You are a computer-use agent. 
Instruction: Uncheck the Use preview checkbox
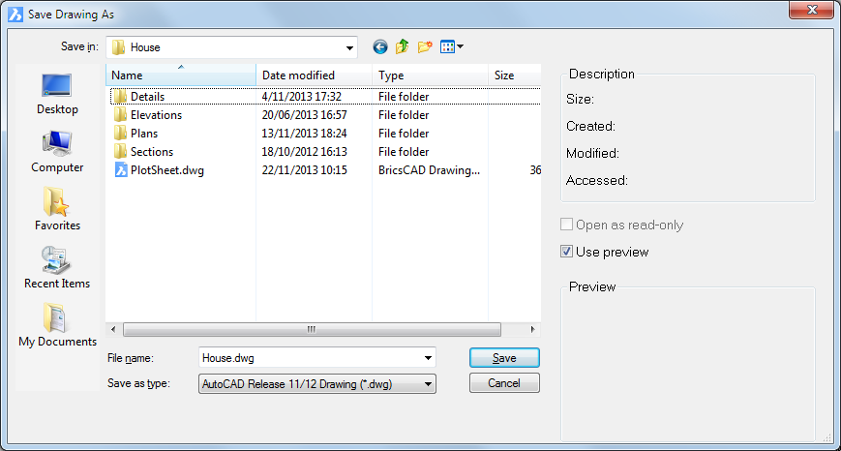pos(566,252)
